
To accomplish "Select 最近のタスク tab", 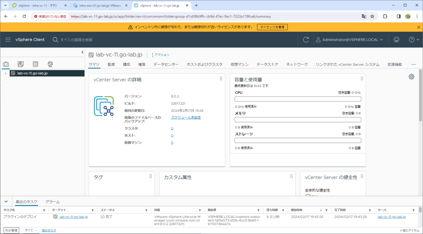I will (26, 202).
